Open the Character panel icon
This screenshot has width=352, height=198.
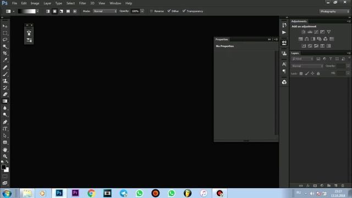pos(284,64)
